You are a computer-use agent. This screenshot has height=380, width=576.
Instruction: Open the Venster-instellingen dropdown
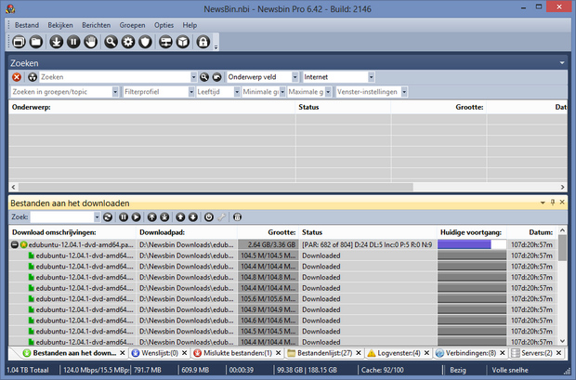404,92
